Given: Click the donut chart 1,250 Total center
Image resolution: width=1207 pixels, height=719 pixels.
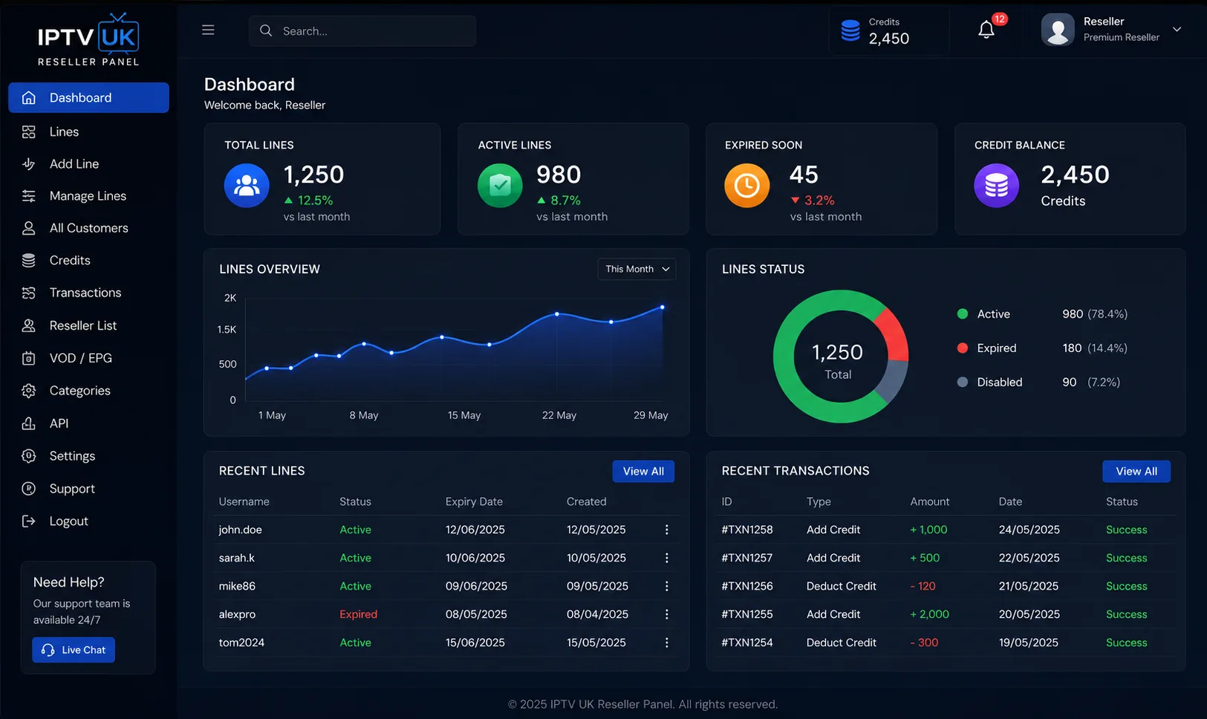Looking at the screenshot, I should pos(838,360).
